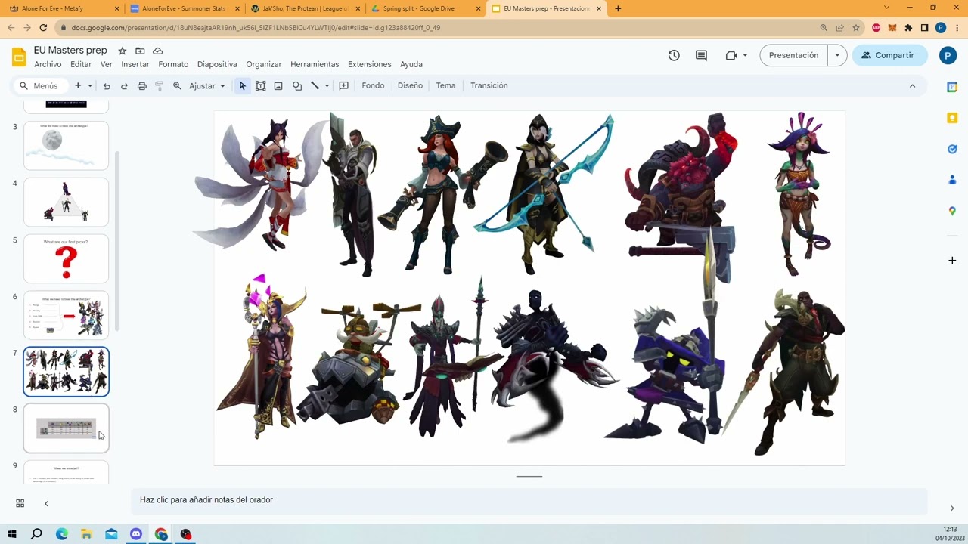Viewport: 968px width, 544px height.
Task: Collapse the toolbar with the chevron
Action: point(912,86)
